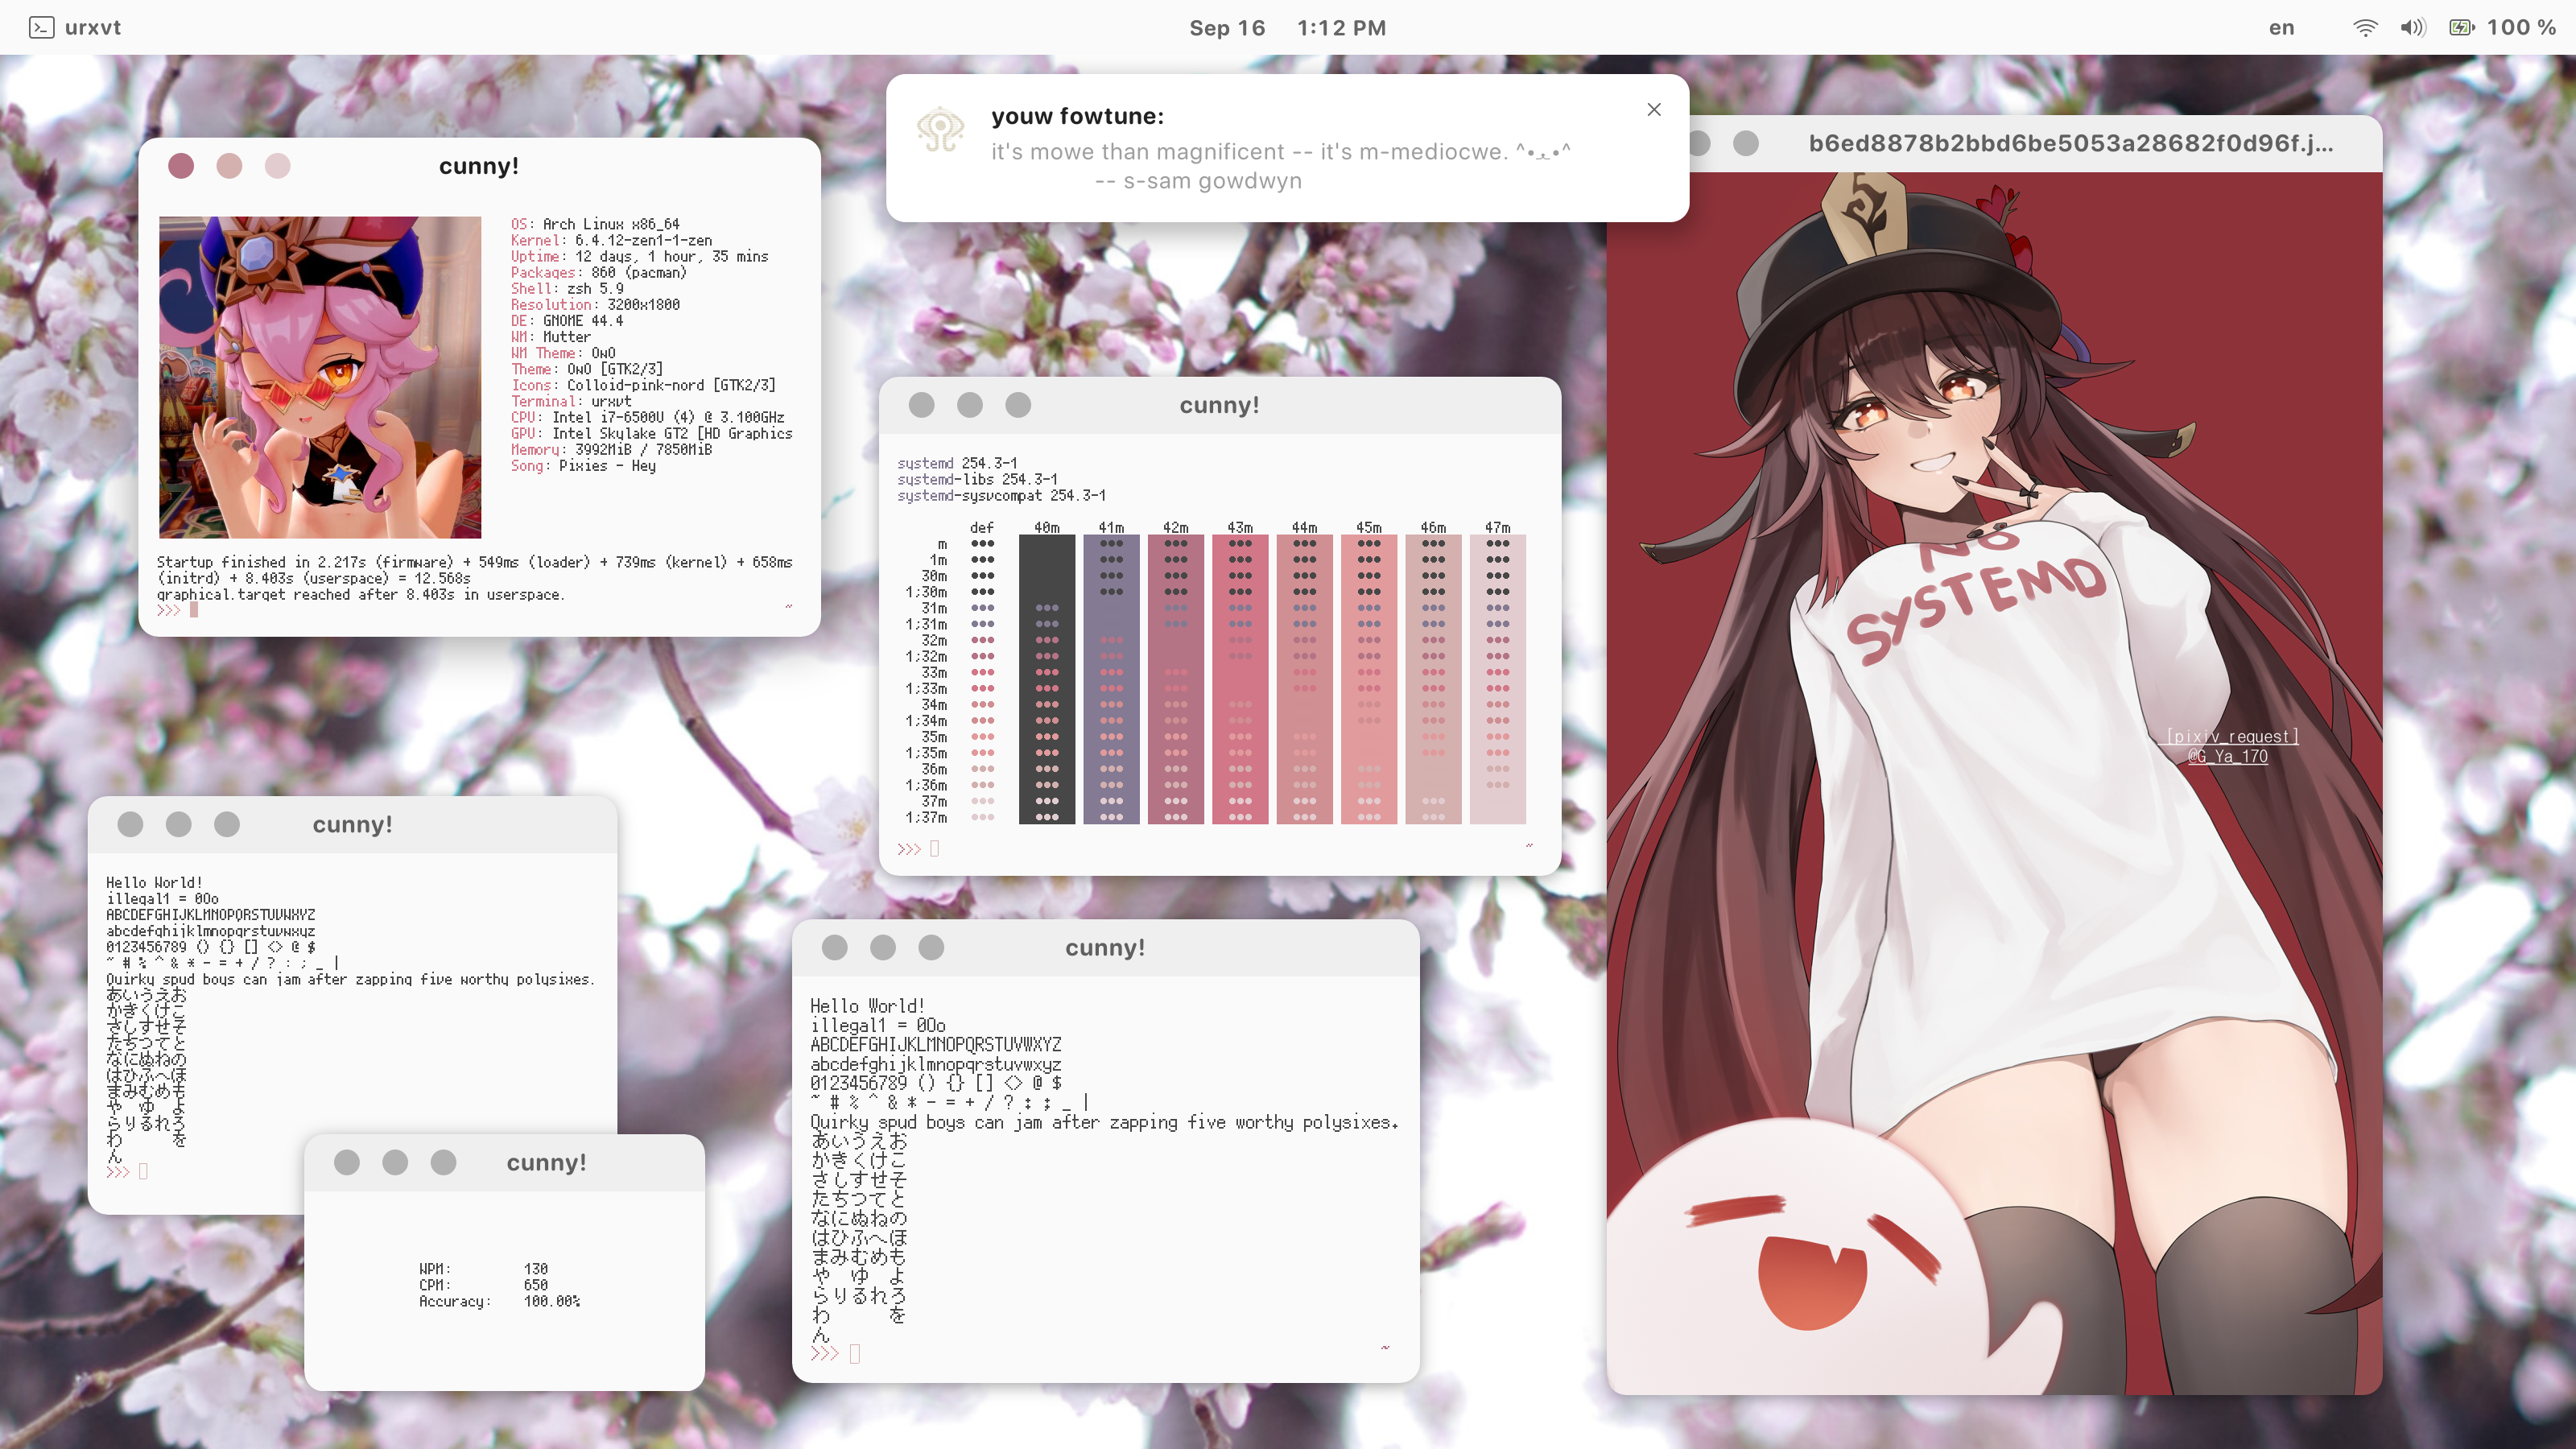Viewport: 2576px width, 1449px height.
Task: Click the 'Uptime: 12 days, 1 hour' line
Action: pos(639,256)
